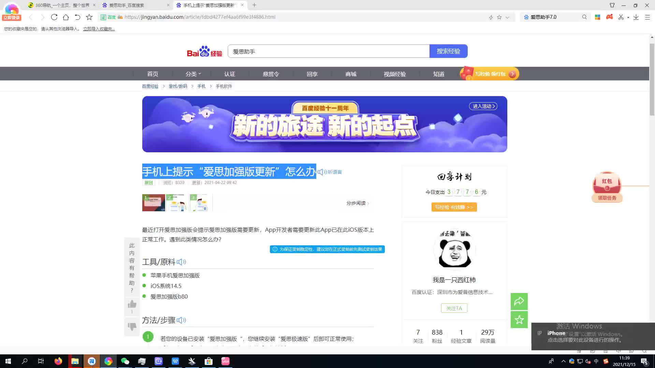Open the red game controller icon
655x368 pixels.
609,17
